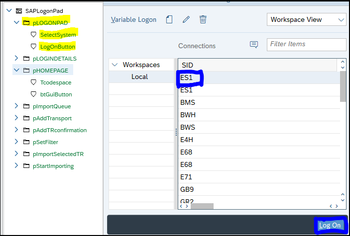Click the tag icon beside SelectSystem

click(x=33, y=35)
